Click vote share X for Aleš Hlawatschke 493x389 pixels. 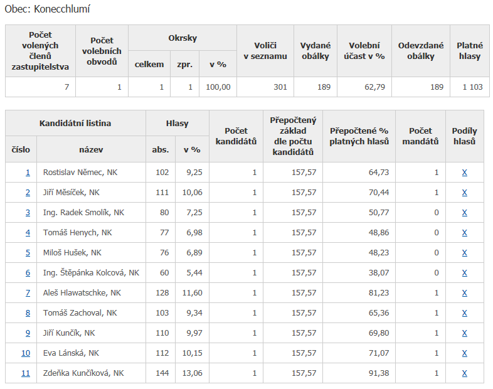(x=464, y=293)
